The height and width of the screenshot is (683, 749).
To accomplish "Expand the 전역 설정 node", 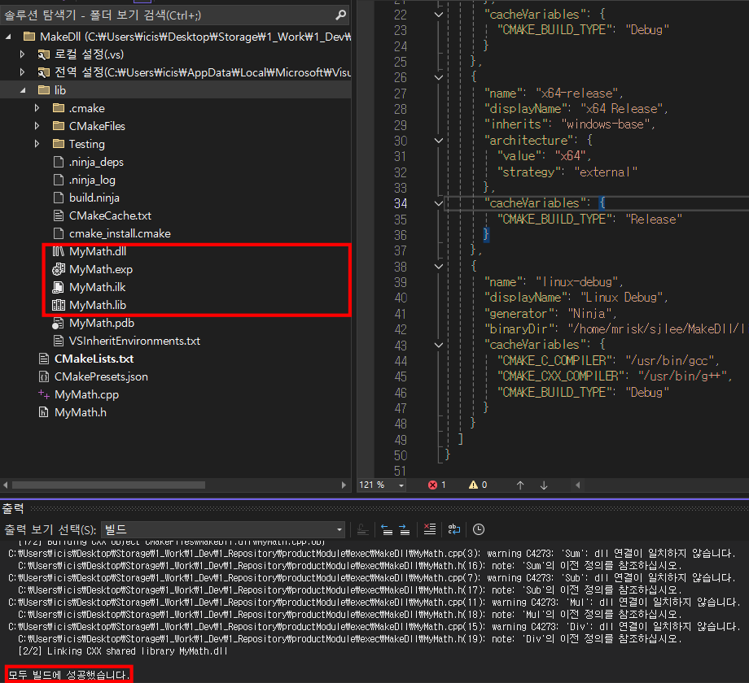I will click(22, 72).
